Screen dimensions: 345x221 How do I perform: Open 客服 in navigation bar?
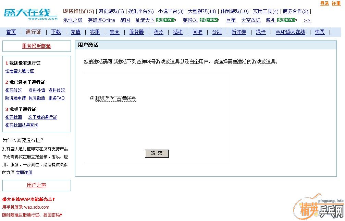point(95,32)
